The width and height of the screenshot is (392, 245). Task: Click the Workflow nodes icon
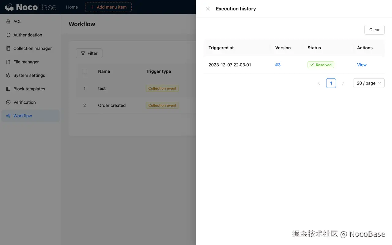(8, 116)
